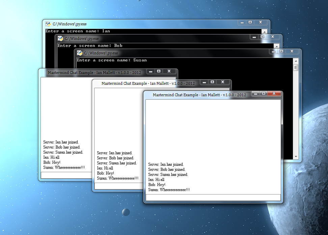Click the Python icon in Ian's console title bar
The image size is (328, 235).
tap(48, 24)
